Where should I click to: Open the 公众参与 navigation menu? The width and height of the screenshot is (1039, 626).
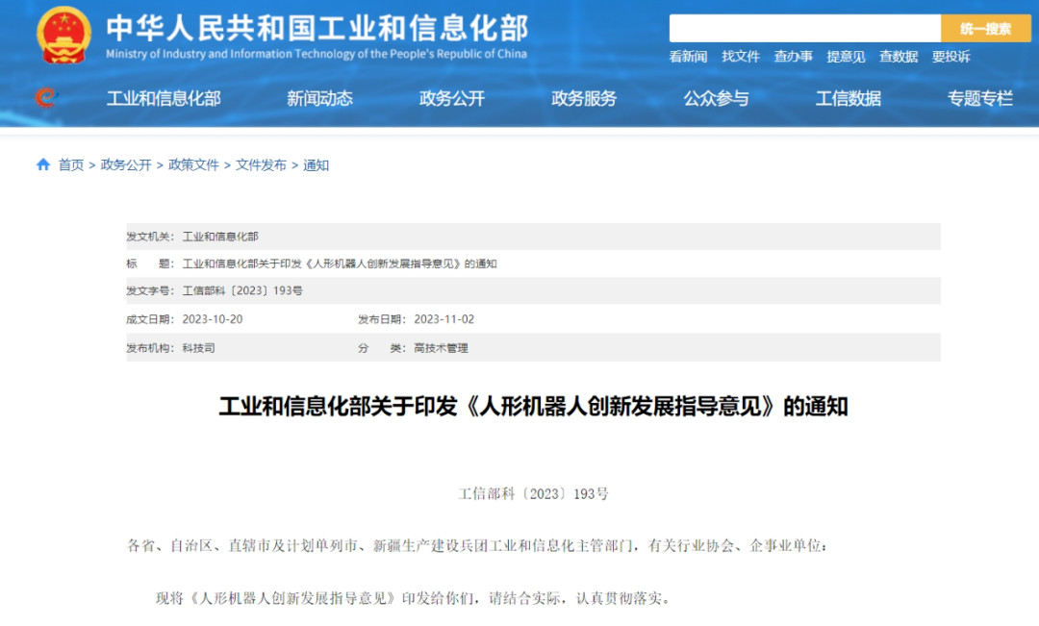pos(717,99)
